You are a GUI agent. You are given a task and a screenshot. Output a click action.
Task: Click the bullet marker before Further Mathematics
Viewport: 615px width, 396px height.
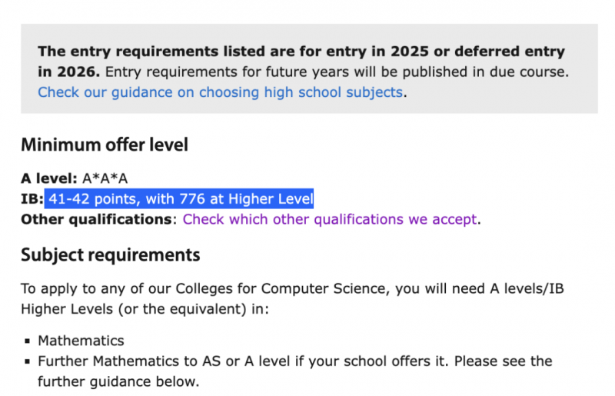(x=27, y=361)
